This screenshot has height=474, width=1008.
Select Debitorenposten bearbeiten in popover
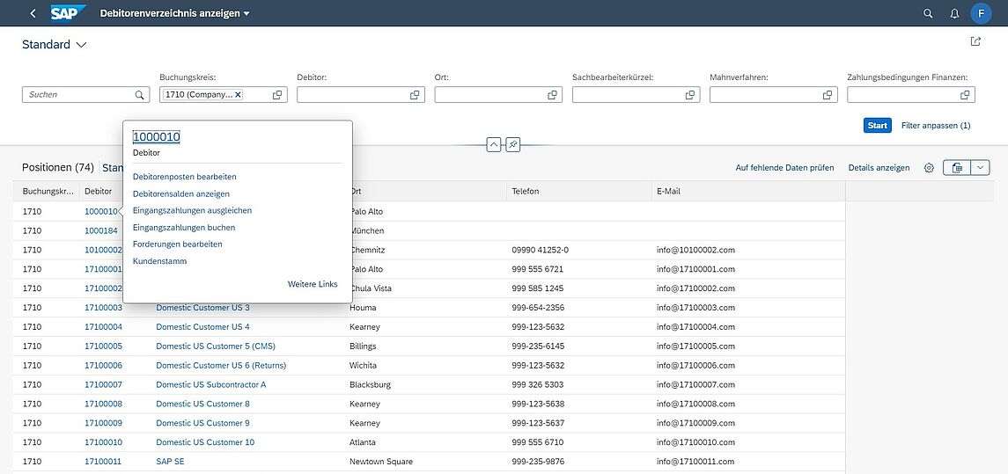[184, 177]
